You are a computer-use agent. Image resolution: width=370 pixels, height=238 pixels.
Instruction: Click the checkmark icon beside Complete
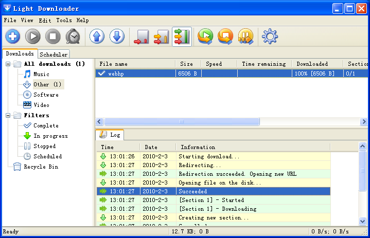point(27,125)
